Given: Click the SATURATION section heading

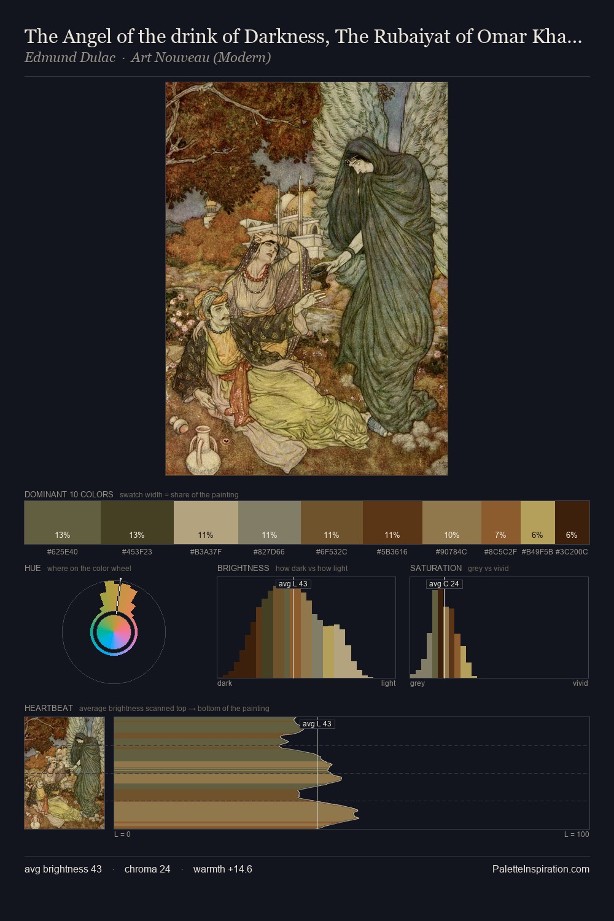Looking at the screenshot, I should (x=436, y=568).
